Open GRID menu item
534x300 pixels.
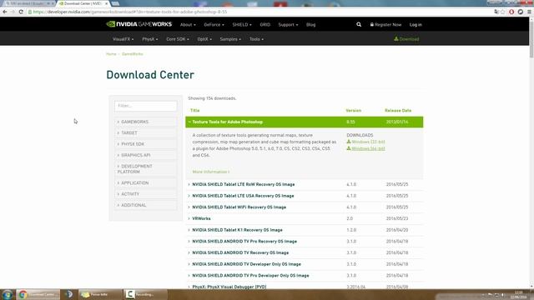coord(265,25)
